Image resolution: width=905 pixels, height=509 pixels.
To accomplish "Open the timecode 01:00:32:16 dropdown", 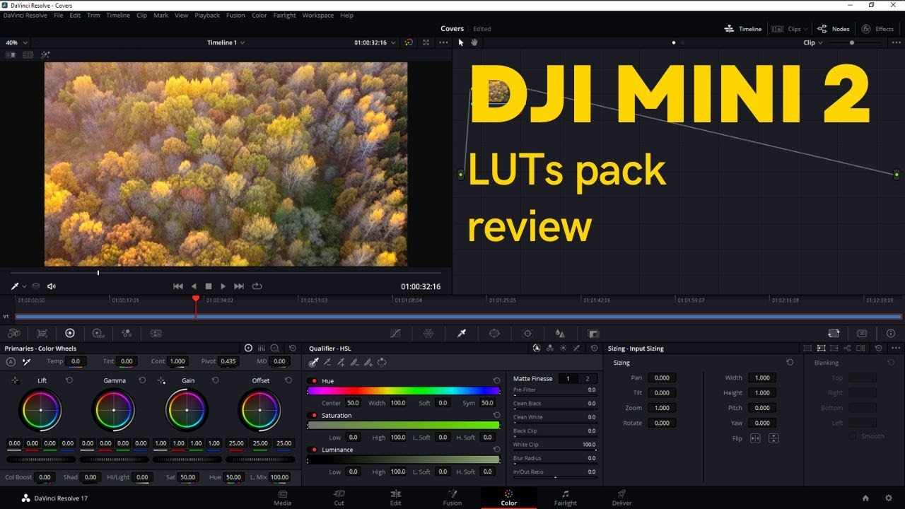I will (374, 42).
